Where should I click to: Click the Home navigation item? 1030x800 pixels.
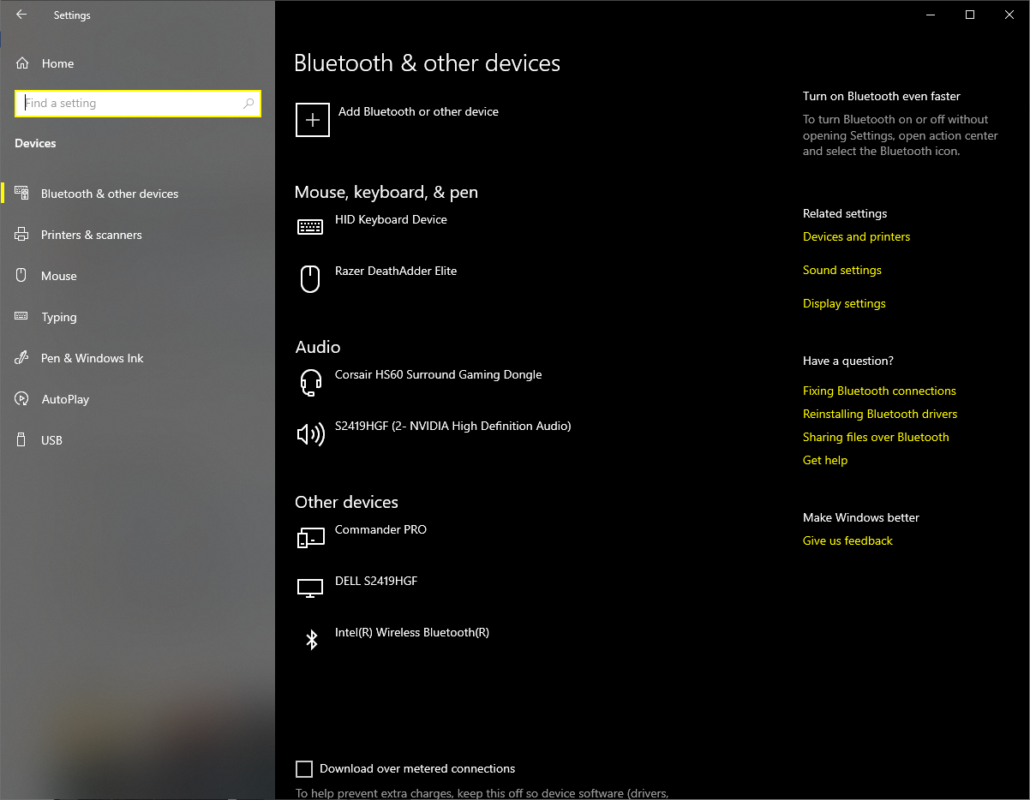click(57, 63)
